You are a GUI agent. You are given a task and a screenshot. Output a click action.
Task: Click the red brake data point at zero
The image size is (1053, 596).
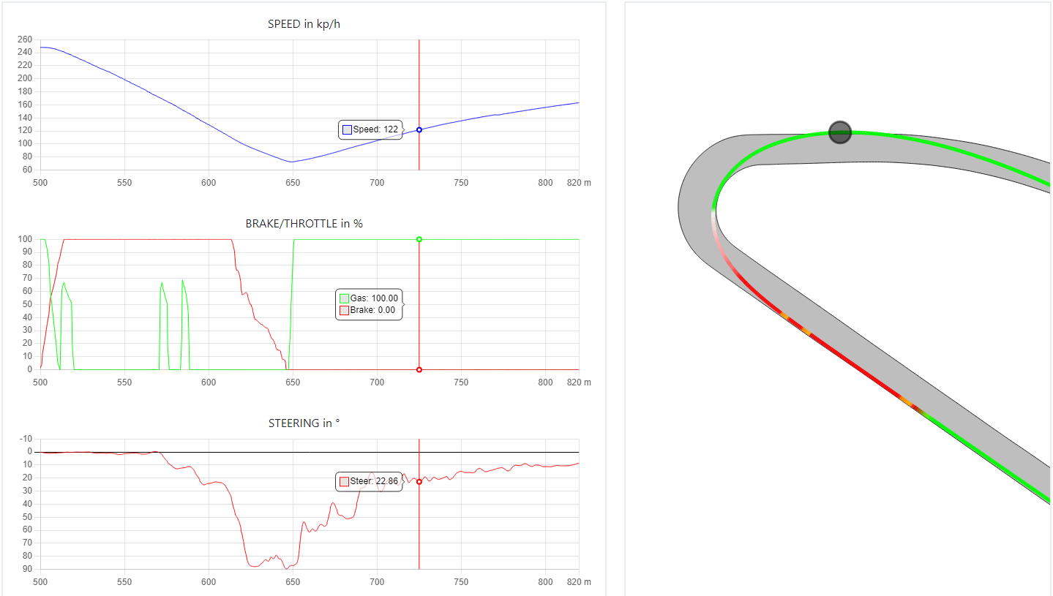pyautogui.click(x=419, y=369)
